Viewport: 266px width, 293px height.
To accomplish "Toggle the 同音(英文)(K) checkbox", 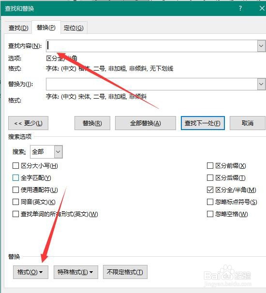I will click(15, 202).
